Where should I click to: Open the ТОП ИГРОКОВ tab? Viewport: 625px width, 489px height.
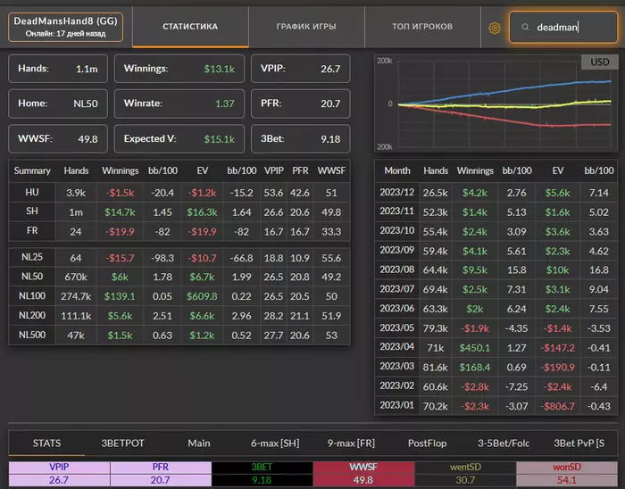[x=422, y=27]
